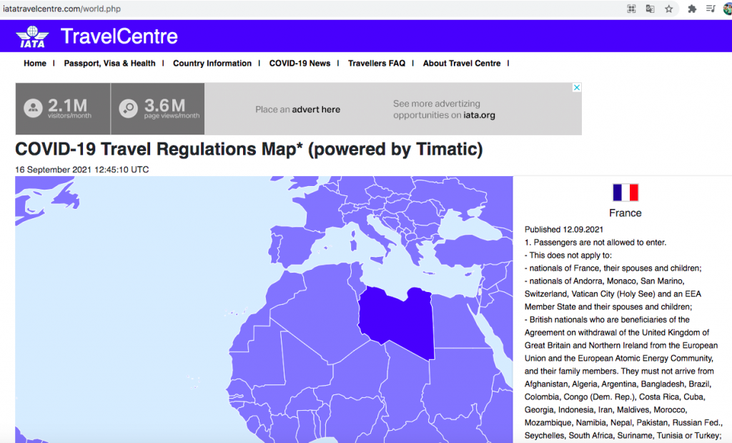This screenshot has height=443, width=732.
Task: Open the Travellers FAQ page
Action: (376, 63)
